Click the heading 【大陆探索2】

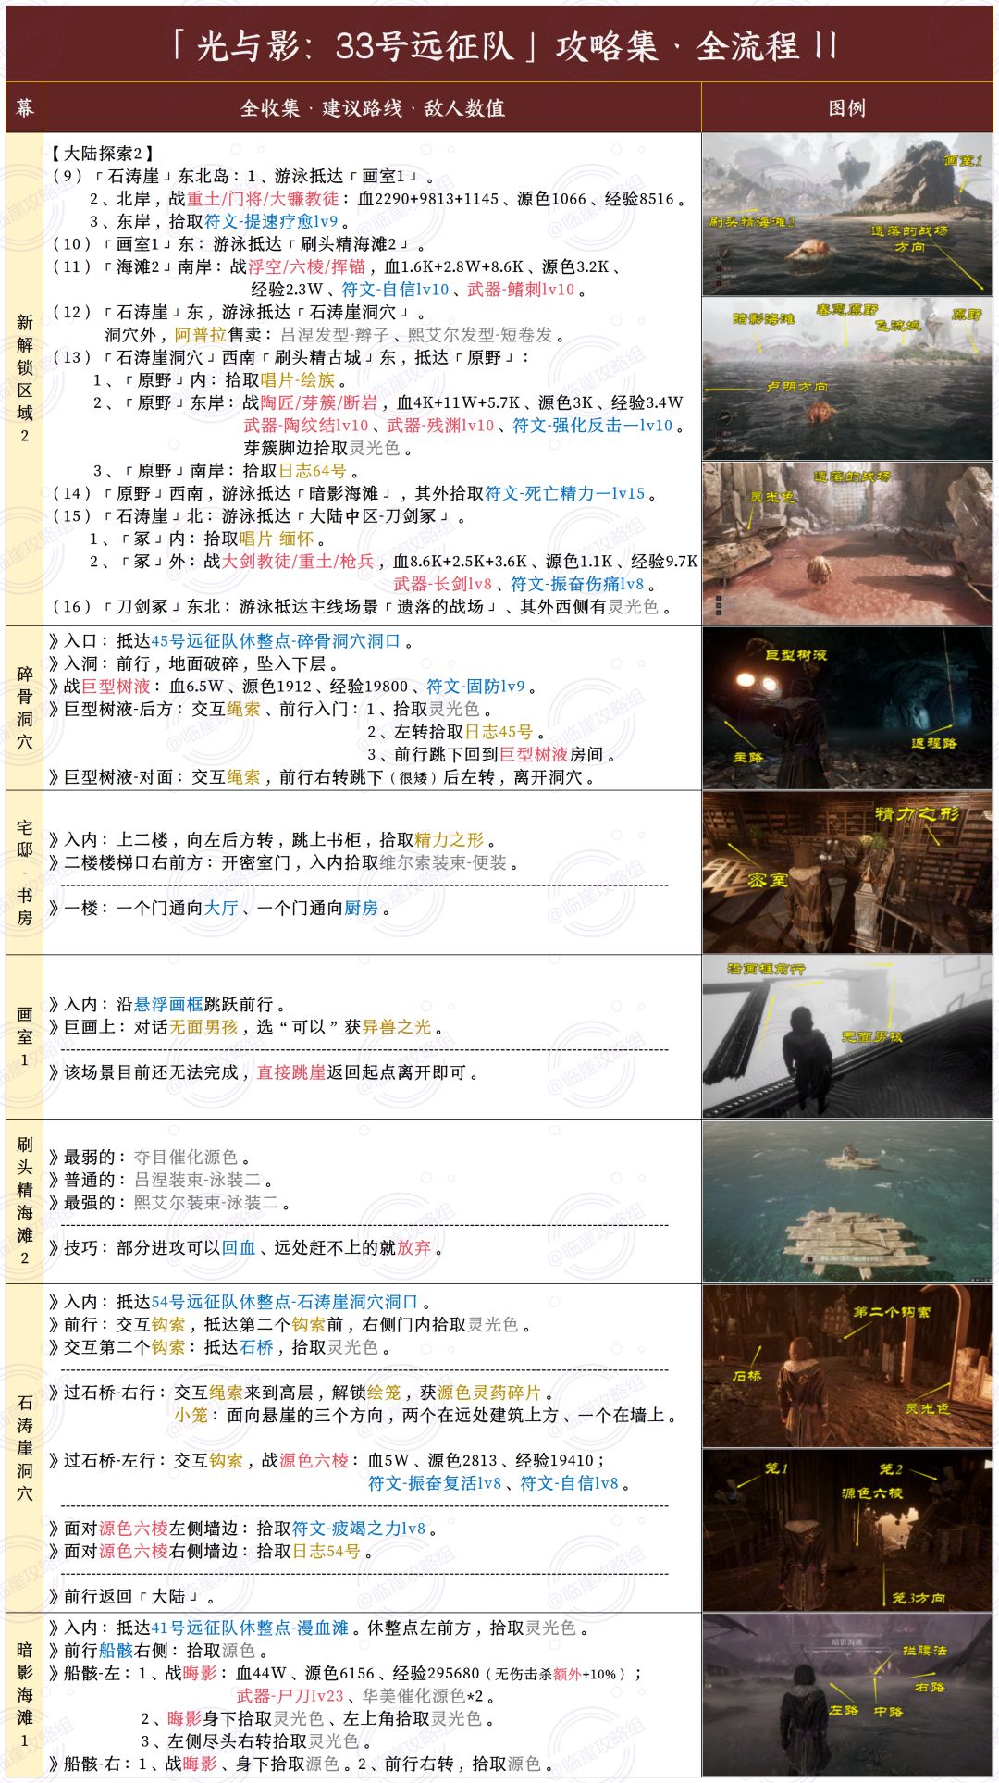pos(102,154)
